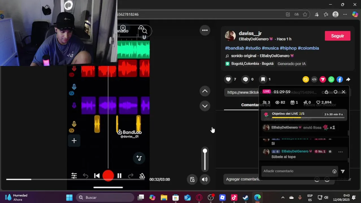The height and width of the screenshot is (203, 361).
Task: Send to friends with the red paper plane icon
Action: point(323,80)
